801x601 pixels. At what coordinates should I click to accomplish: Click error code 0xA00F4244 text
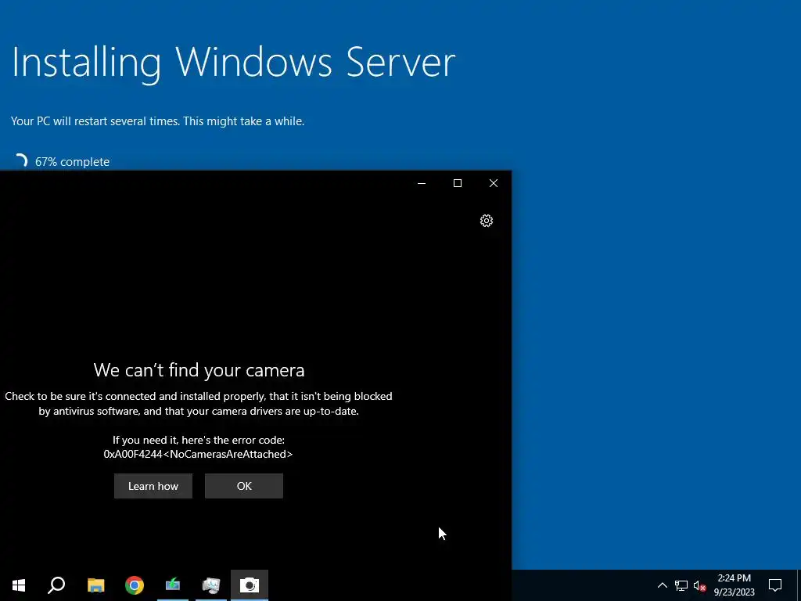point(198,454)
